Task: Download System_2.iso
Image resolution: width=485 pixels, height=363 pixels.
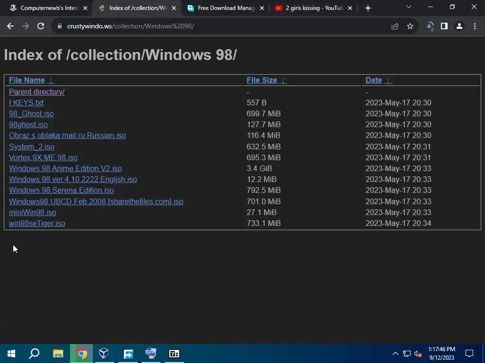Action: click(32, 147)
